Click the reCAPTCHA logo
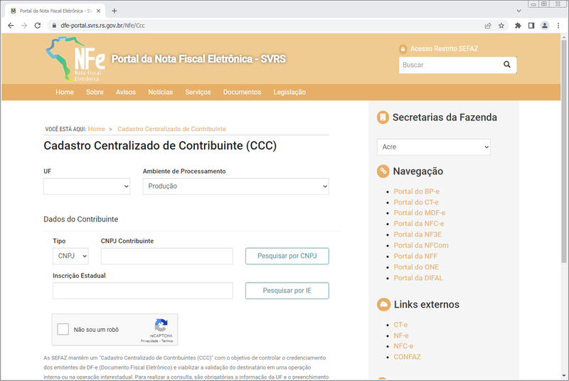 [161, 325]
